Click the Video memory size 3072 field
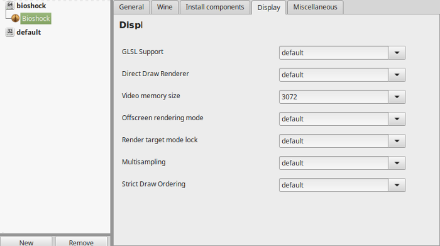Viewport: 440px width, 246px height. (x=334, y=97)
